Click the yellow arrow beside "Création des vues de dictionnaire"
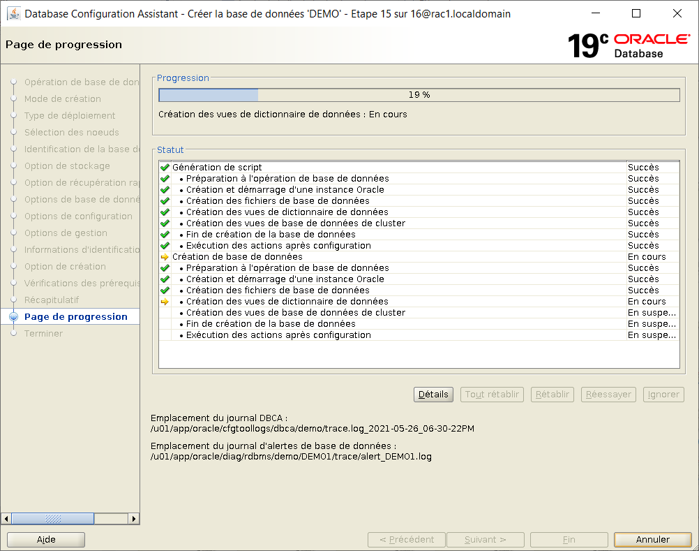 pyautogui.click(x=165, y=302)
